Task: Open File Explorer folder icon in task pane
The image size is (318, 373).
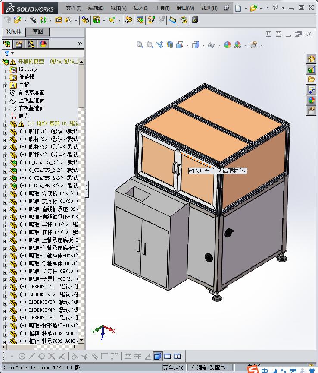Action: click(311, 79)
